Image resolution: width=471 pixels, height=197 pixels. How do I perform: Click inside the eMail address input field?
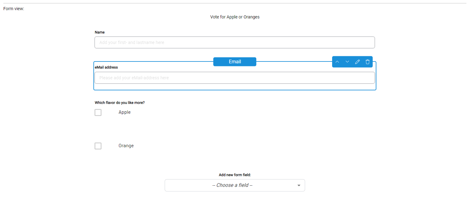tap(235, 77)
